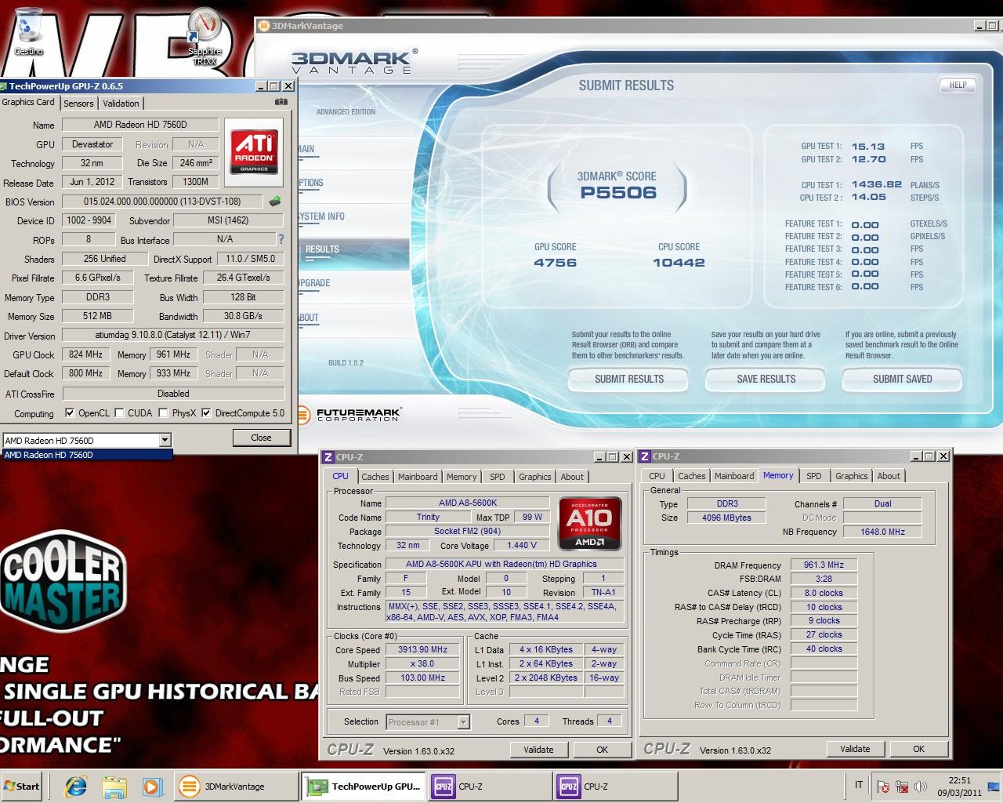
Task: Open the SPD tab in the right CPU-Z window
Action: 814,476
